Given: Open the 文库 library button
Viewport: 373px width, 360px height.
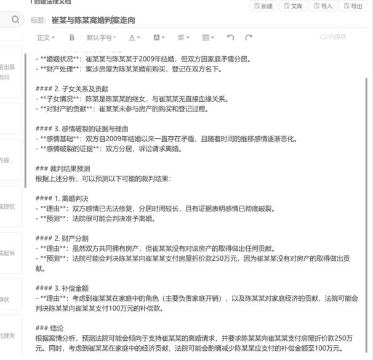Looking at the screenshot, I should tap(294, 6).
